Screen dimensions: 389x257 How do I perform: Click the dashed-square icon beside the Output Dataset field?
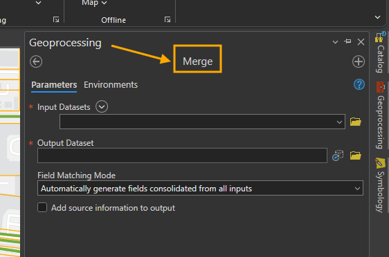(338, 155)
